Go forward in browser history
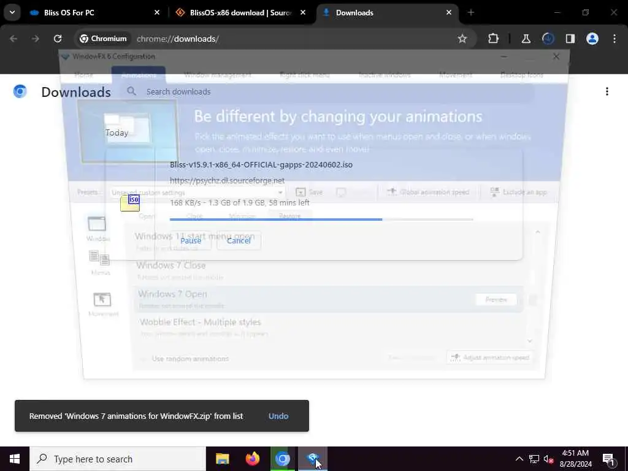This screenshot has height=471, width=628. (36, 39)
